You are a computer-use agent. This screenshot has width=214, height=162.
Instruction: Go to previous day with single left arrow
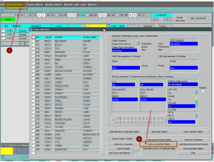[x=153, y=20]
